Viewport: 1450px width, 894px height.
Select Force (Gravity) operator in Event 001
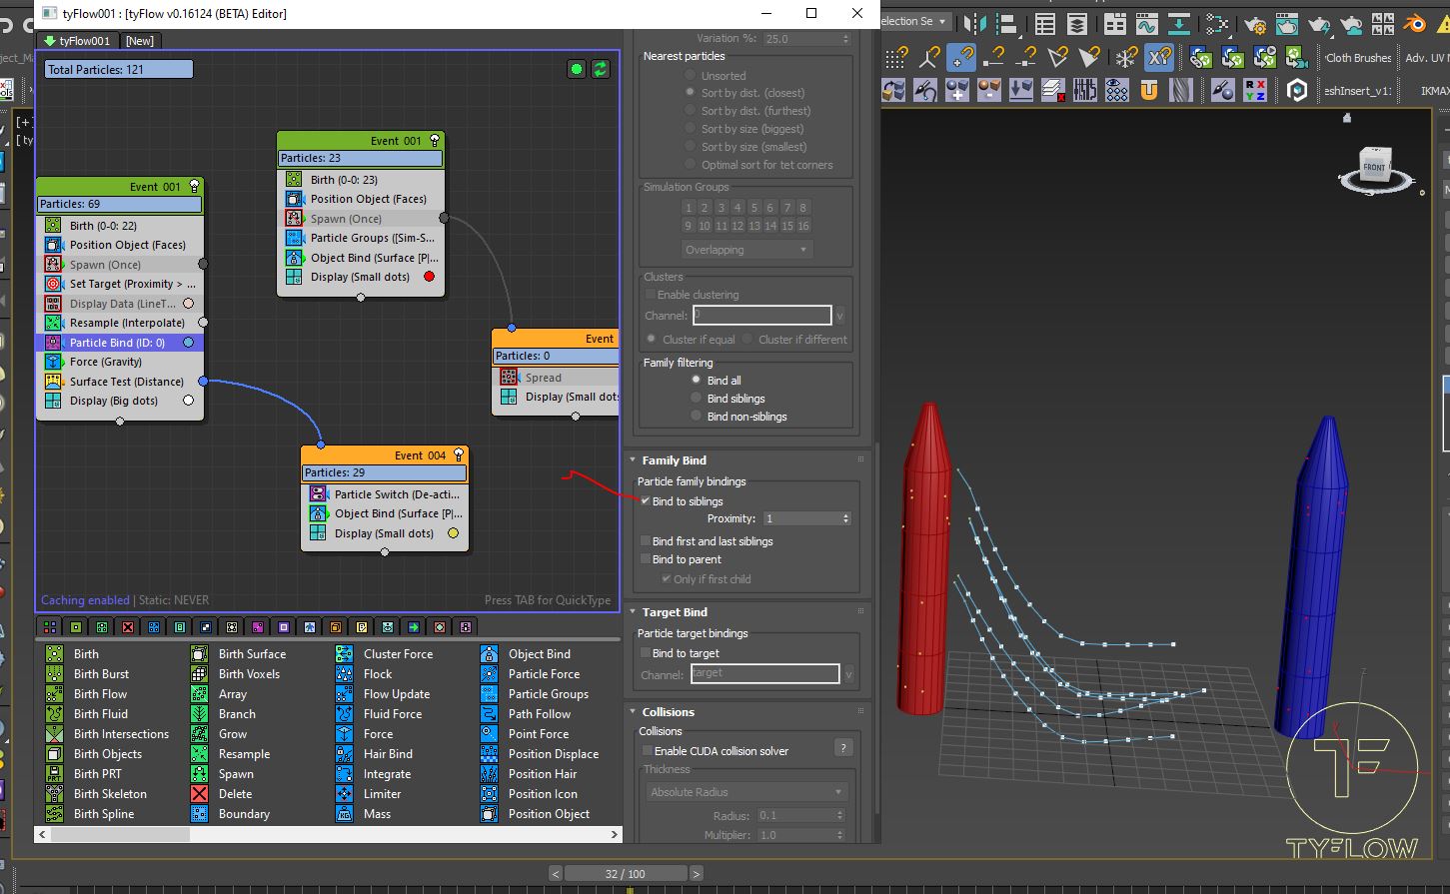[x=105, y=362]
